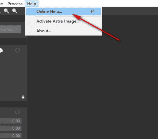
Task: Click the vertical slider's round handle
Action: click(x=23, y=97)
